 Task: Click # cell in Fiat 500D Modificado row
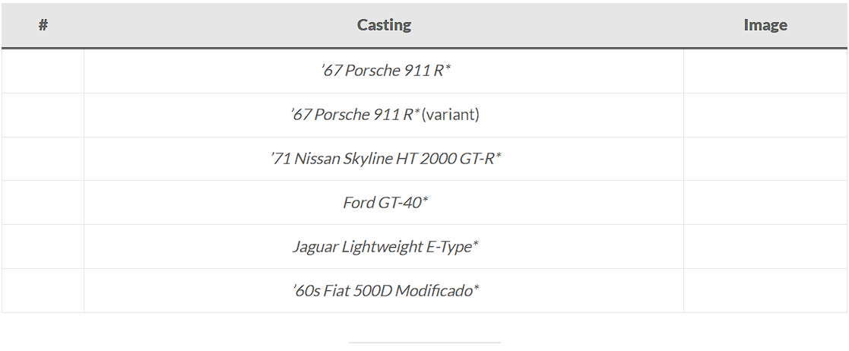43,291
